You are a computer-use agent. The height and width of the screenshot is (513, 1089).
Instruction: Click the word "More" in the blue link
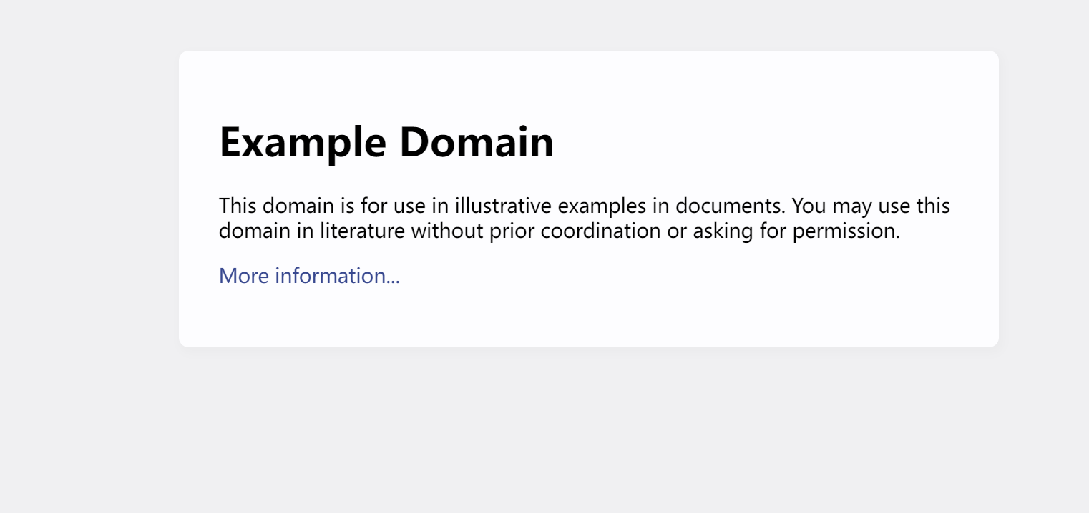[x=244, y=276]
